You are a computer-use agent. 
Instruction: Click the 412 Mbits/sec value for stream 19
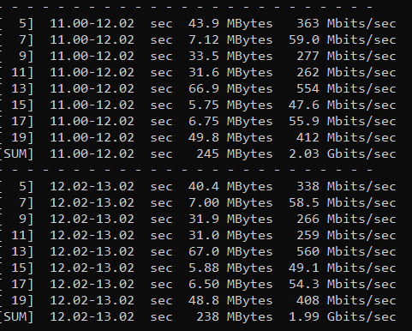click(x=346, y=138)
